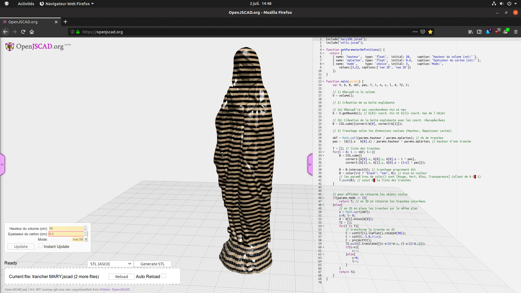Viewport: 521px width, 293px height.
Task: Collapse the code panel with the pink arrow
Action: [x=310, y=164]
